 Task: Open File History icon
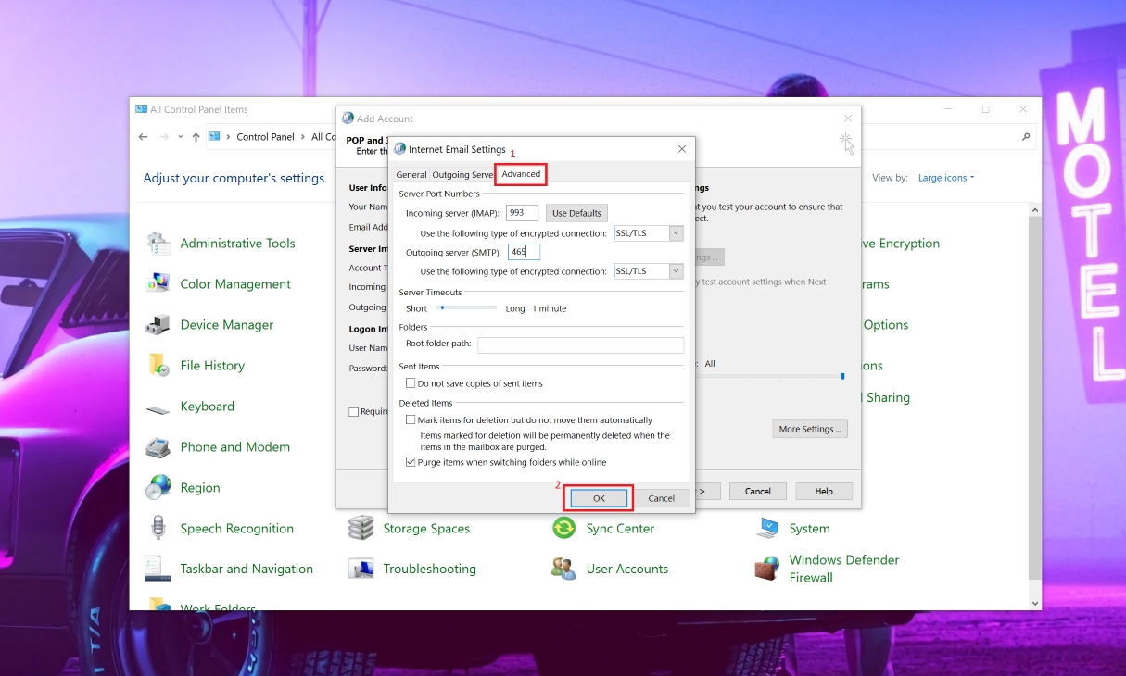158,366
